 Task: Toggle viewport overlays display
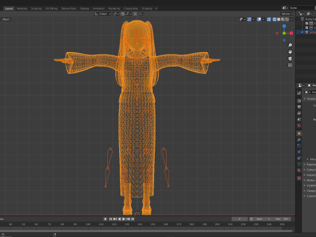pos(259,19)
